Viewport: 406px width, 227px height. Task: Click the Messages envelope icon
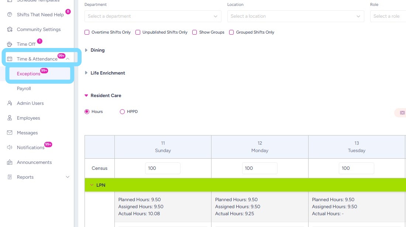coord(10,133)
